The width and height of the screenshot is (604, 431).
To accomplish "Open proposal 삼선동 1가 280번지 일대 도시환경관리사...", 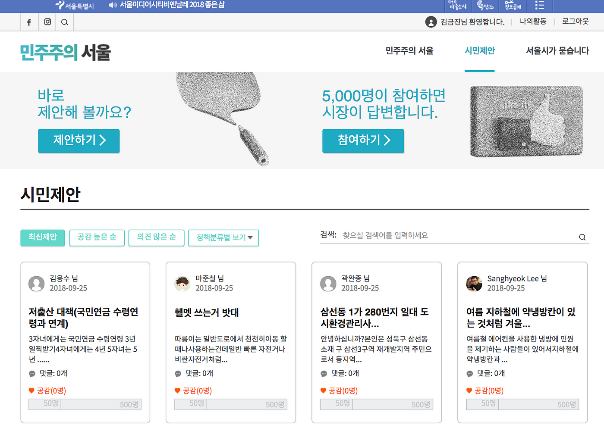I will (x=375, y=318).
